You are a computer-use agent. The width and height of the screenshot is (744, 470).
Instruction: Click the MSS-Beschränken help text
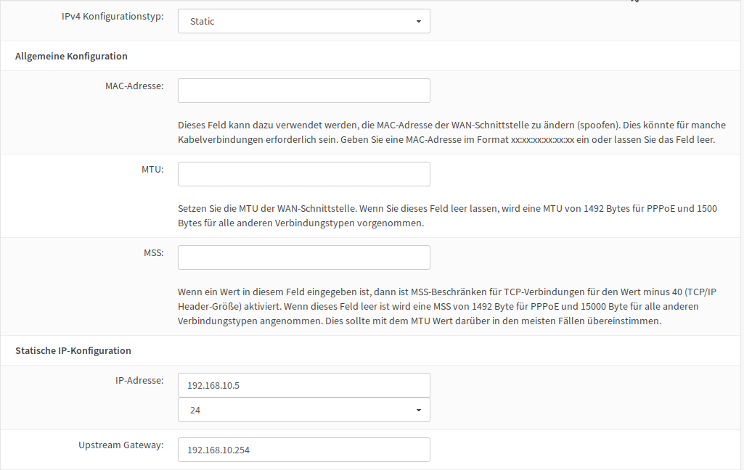pyautogui.click(x=447, y=306)
